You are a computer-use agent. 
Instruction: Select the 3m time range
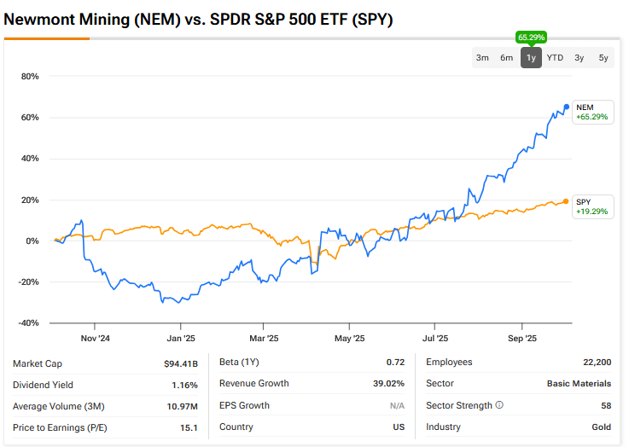tap(482, 58)
